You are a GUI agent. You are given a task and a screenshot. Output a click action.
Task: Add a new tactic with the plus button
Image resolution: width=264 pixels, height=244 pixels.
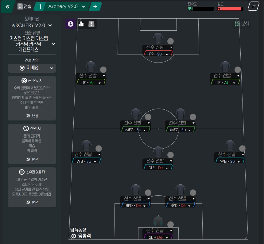(95, 6)
